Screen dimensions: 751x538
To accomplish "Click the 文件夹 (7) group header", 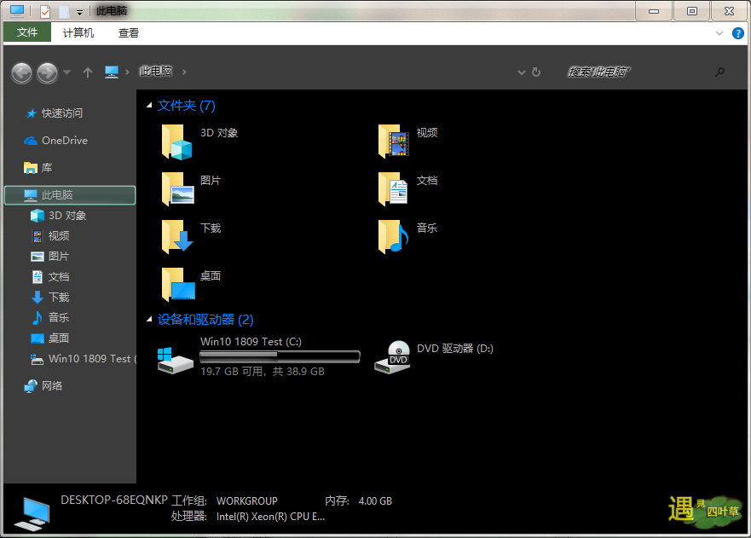I will click(x=187, y=106).
